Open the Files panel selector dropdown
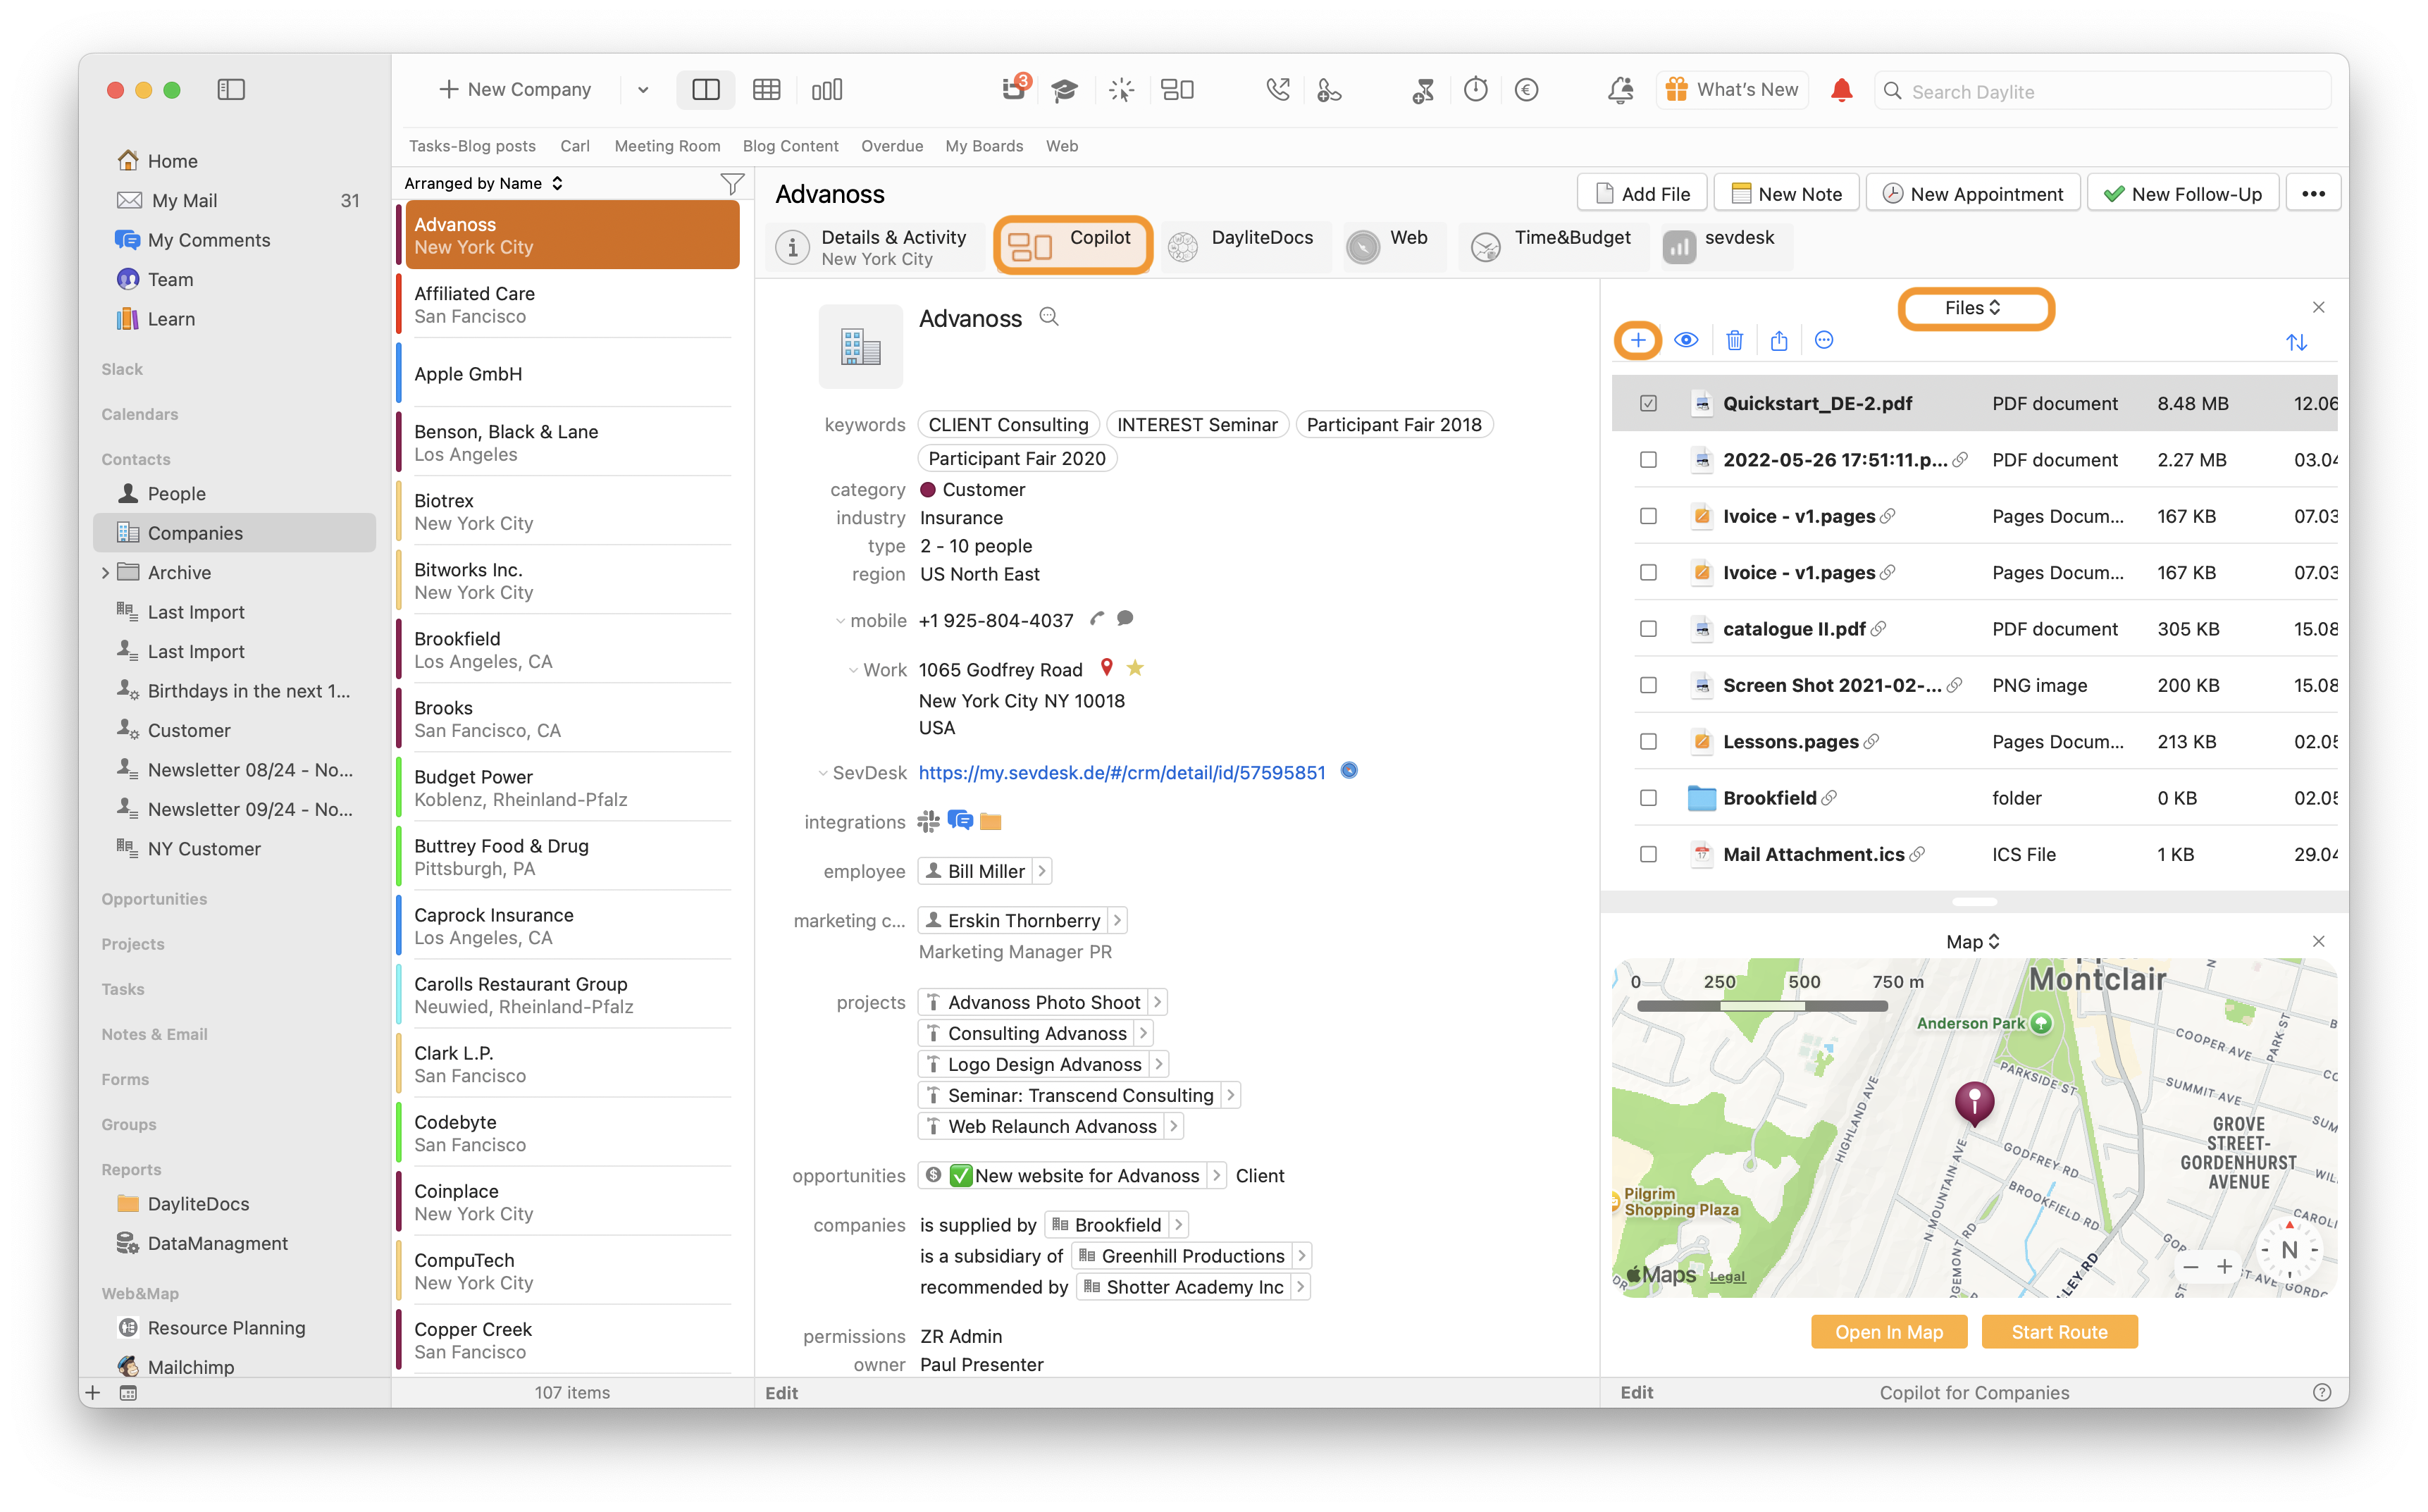Image resolution: width=2428 pixels, height=1512 pixels. 1974,308
